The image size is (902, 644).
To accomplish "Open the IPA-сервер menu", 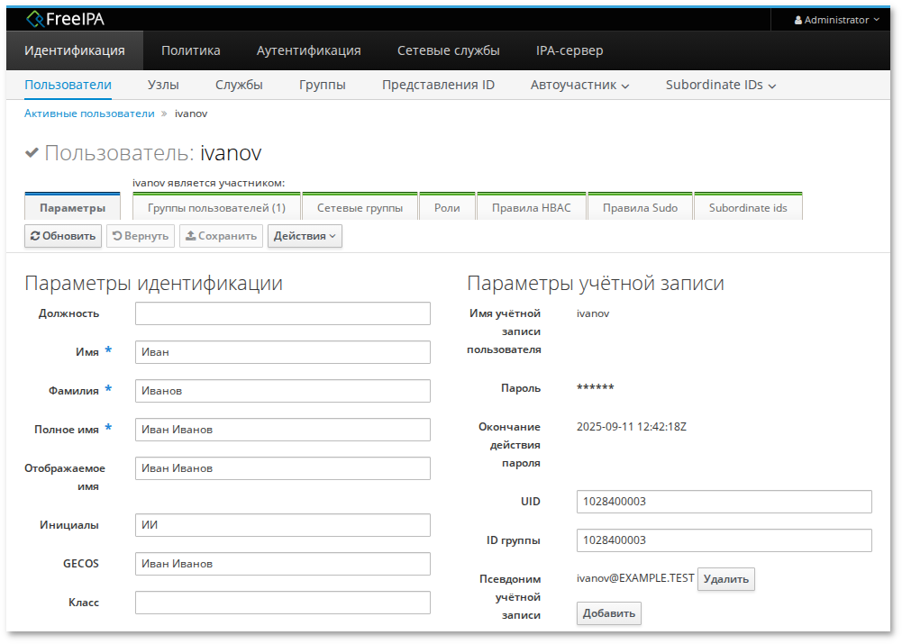I will point(569,50).
